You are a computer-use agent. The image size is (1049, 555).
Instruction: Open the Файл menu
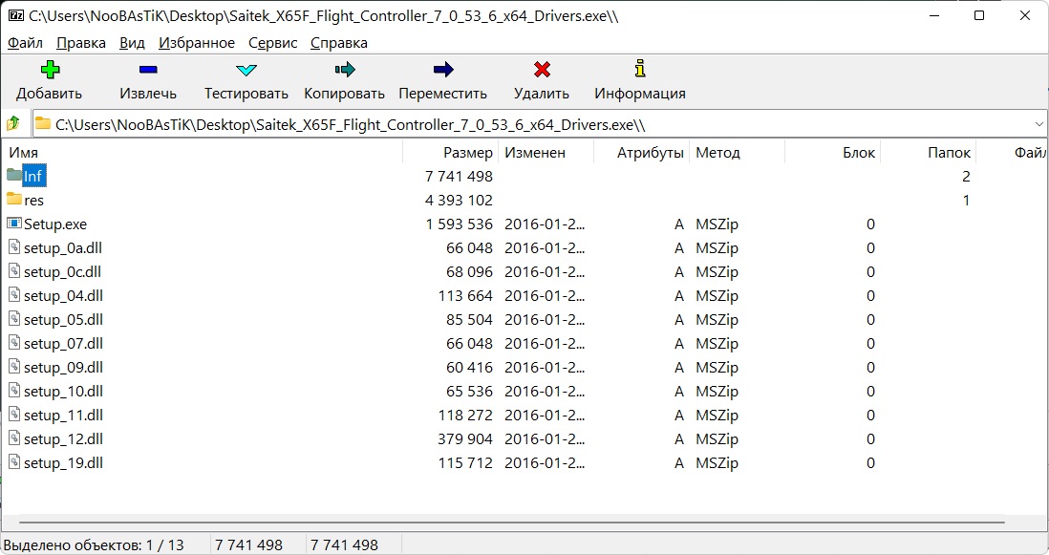tap(25, 43)
